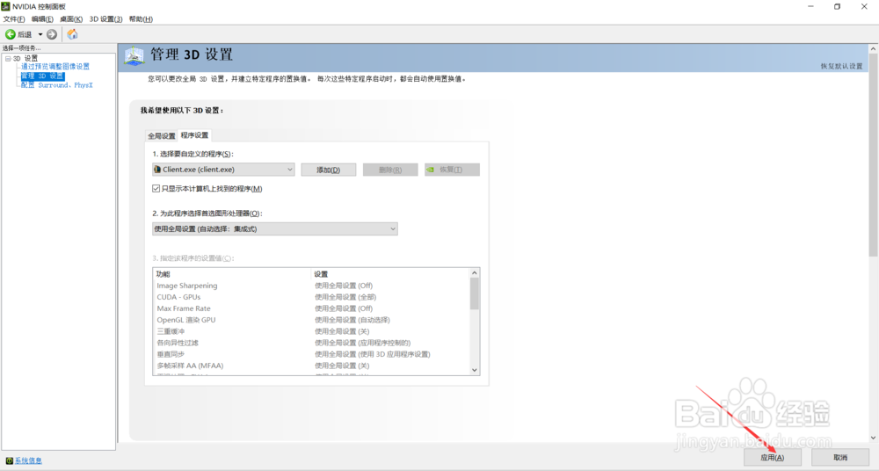Open the Client.exe program dropdown
The width and height of the screenshot is (879, 471).
click(223, 170)
